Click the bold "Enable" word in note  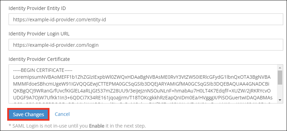coord(97,126)
